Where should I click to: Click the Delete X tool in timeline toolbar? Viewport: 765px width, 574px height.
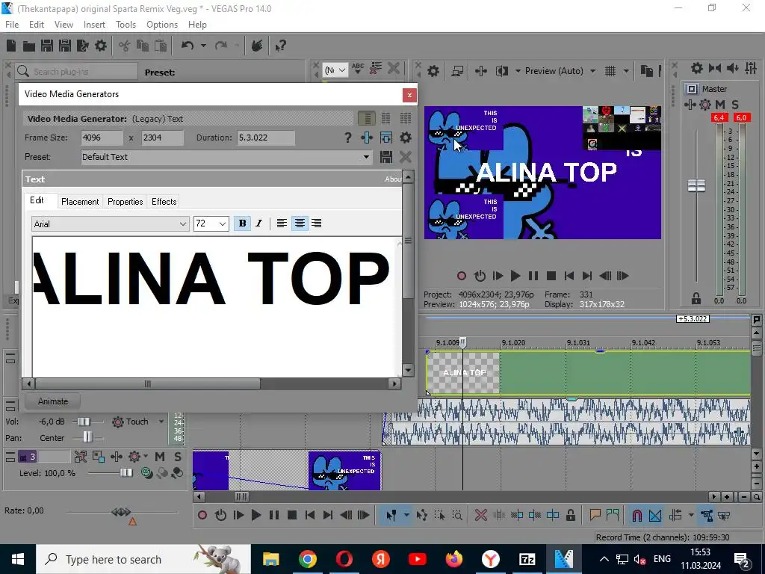(480, 515)
